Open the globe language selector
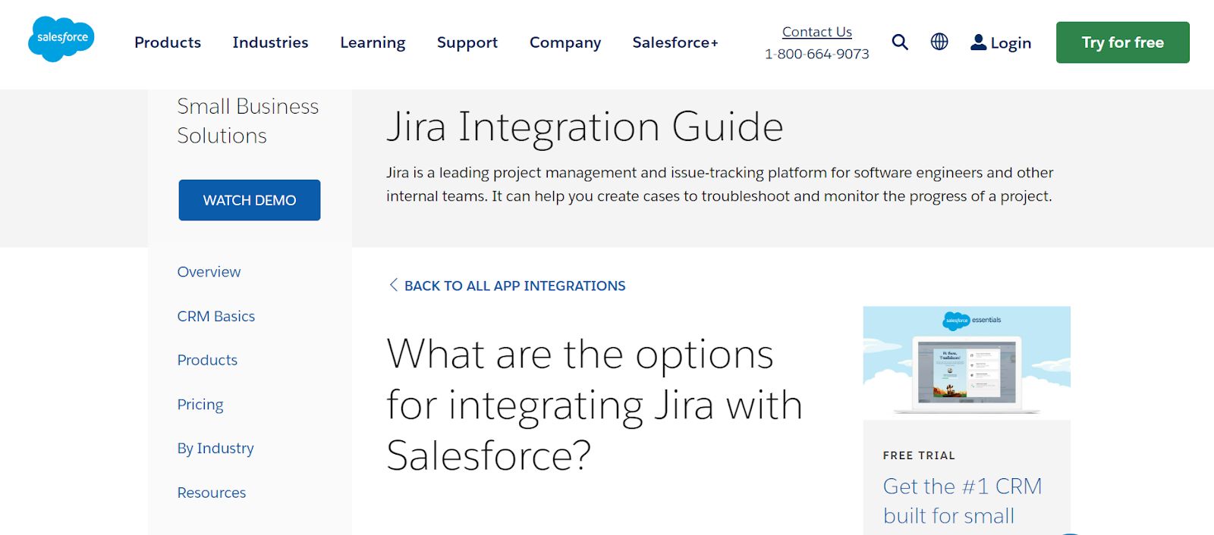Image resolution: width=1214 pixels, height=535 pixels. pyautogui.click(x=939, y=42)
